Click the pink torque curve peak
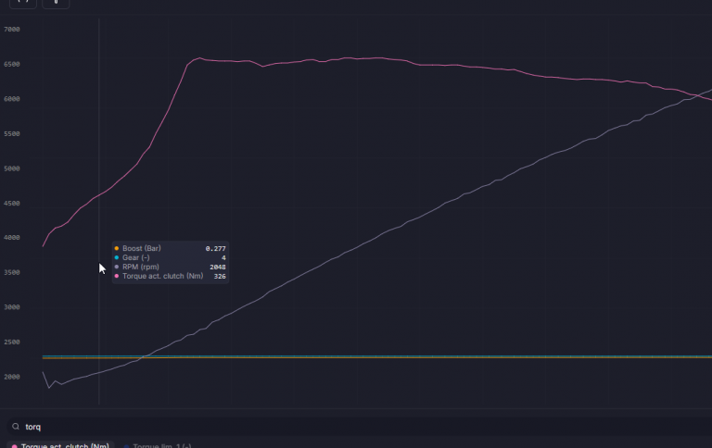 coord(199,58)
